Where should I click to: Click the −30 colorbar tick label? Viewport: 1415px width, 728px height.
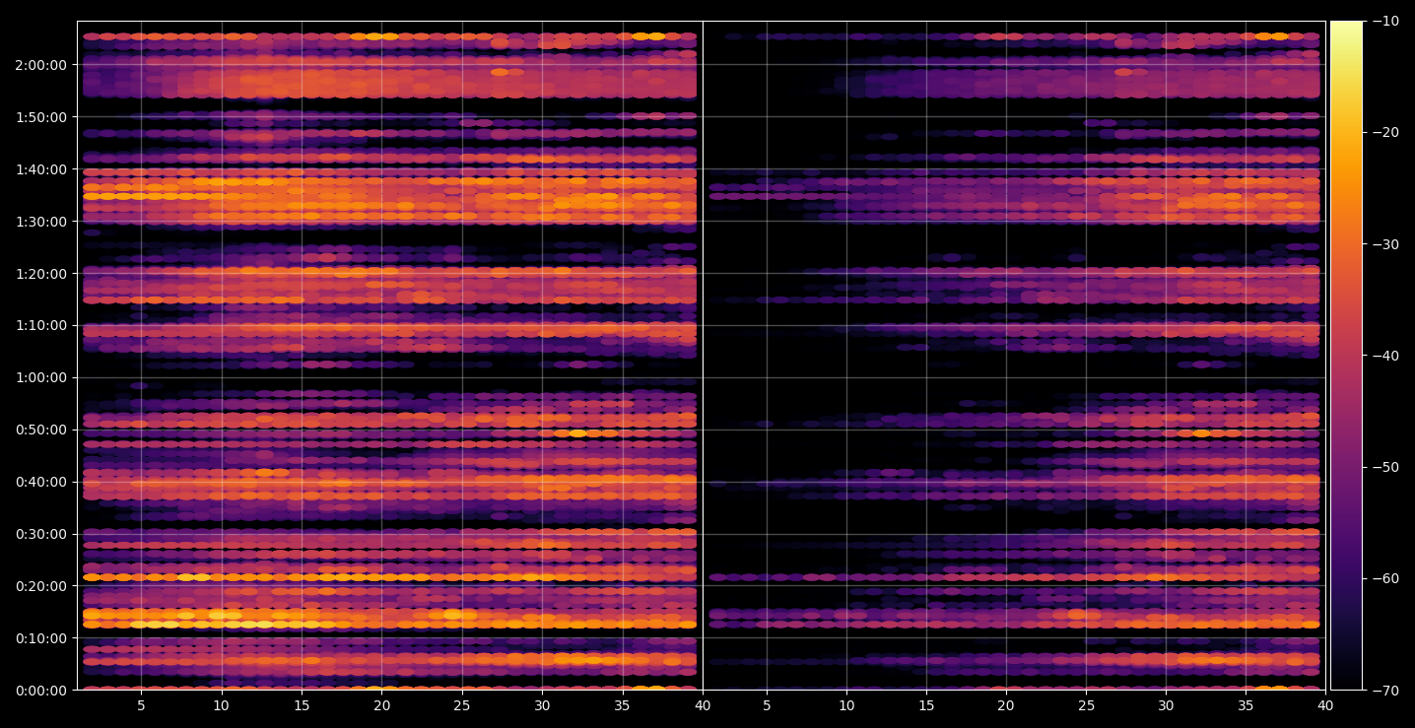tap(1385, 244)
